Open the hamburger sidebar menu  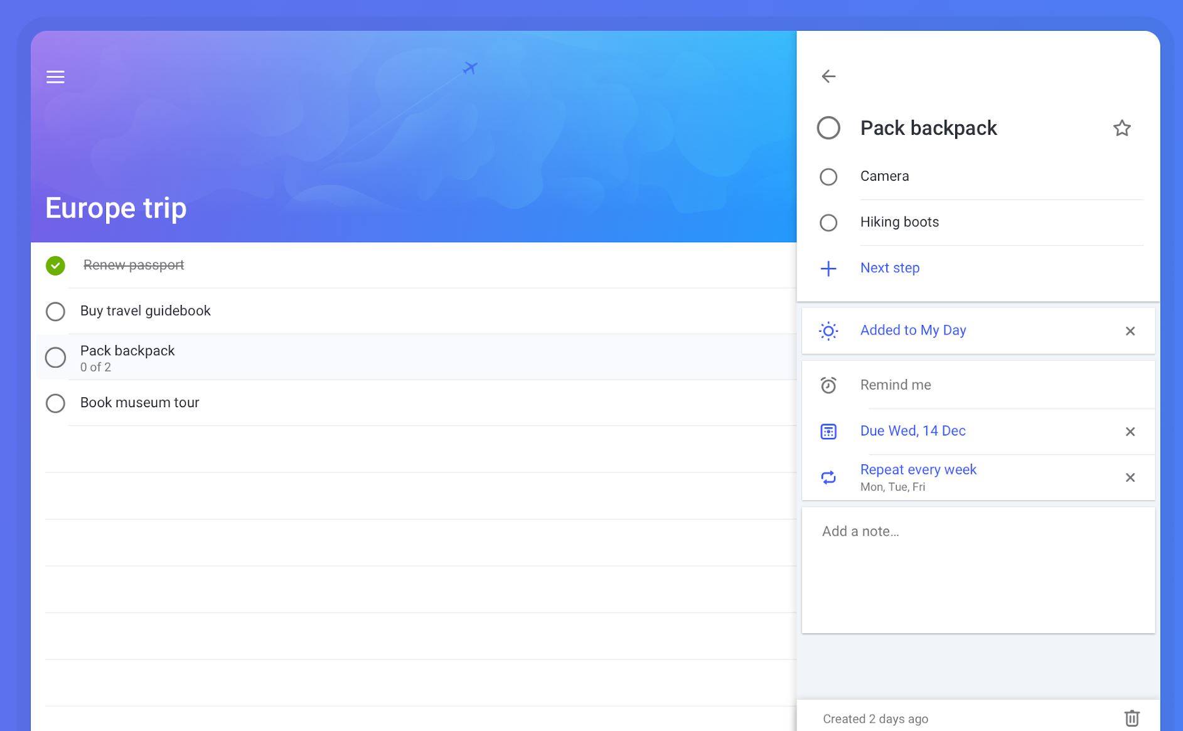tap(55, 77)
